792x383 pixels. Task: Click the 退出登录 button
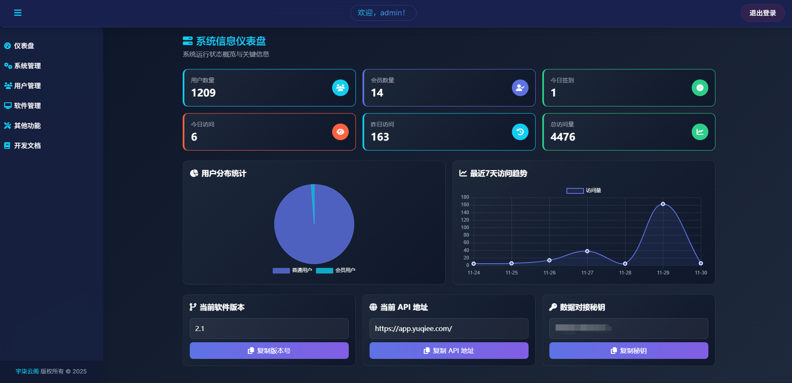pyautogui.click(x=762, y=13)
